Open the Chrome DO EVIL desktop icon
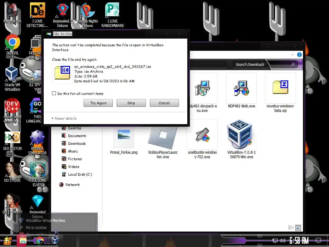 [13, 45]
